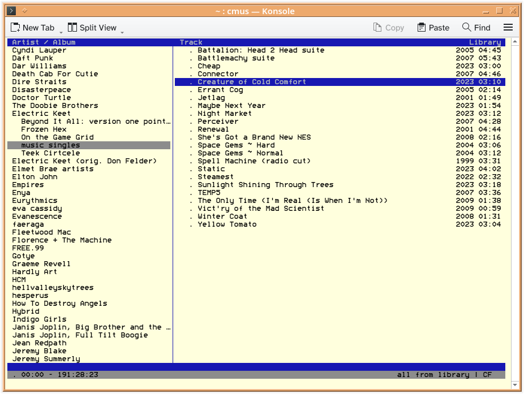Click the New Tab button
524x394 pixels.
tap(32, 28)
